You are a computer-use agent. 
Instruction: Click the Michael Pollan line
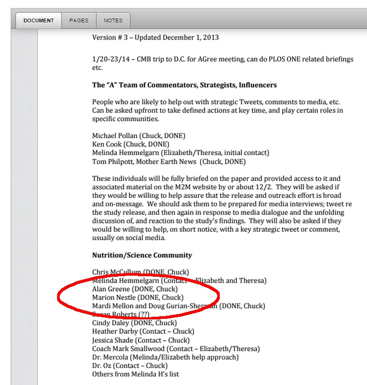(x=139, y=136)
